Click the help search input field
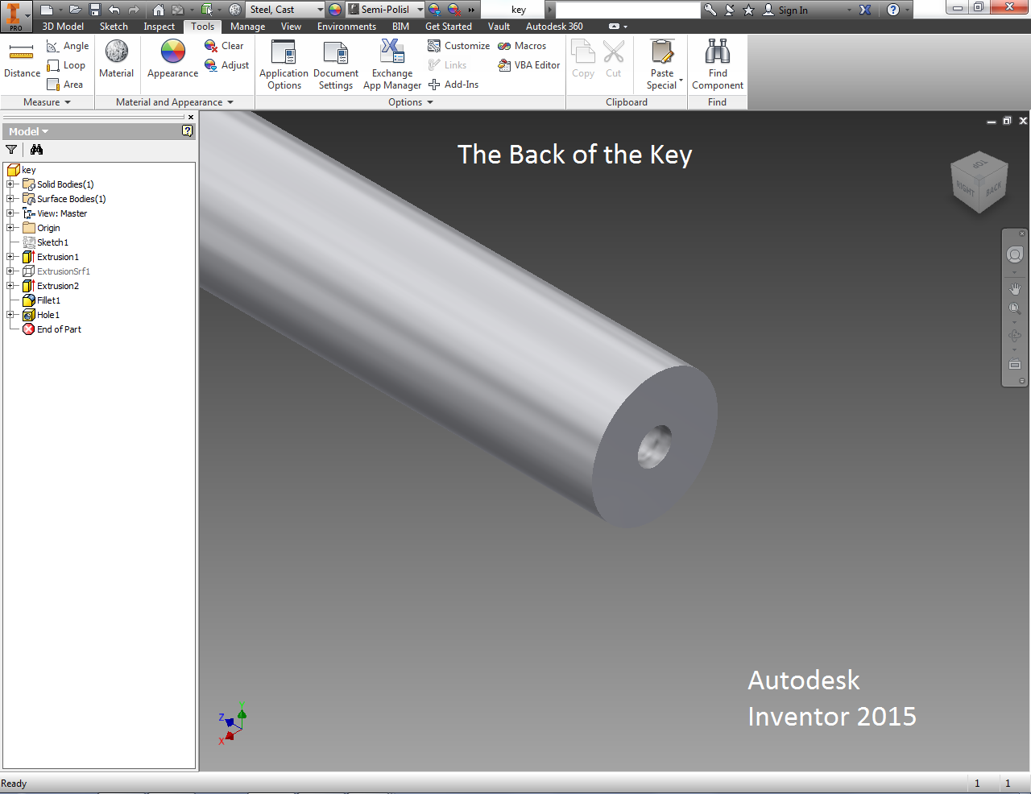Image resolution: width=1031 pixels, height=794 pixels. [x=627, y=10]
